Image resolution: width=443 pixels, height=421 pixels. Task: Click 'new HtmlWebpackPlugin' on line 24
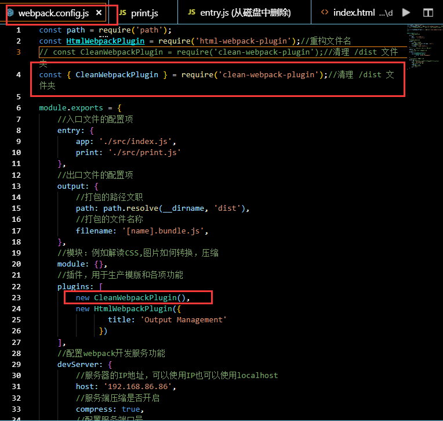[x=124, y=309]
